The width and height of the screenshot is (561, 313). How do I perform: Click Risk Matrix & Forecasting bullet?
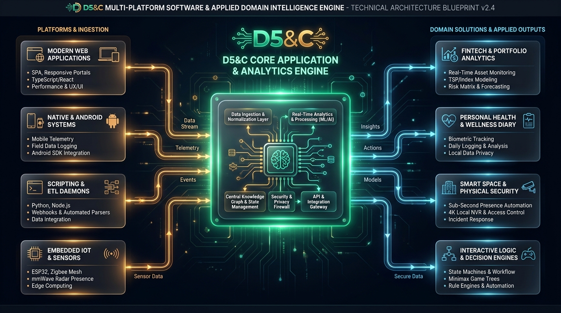[x=479, y=86]
